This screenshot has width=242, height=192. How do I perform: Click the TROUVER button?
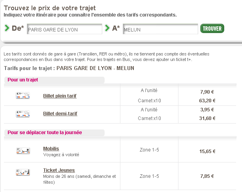212,28
